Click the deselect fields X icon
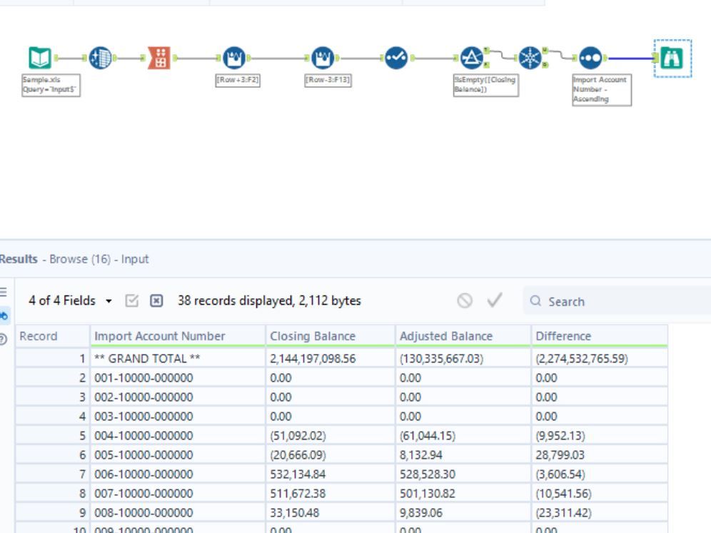 (x=156, y=300)
